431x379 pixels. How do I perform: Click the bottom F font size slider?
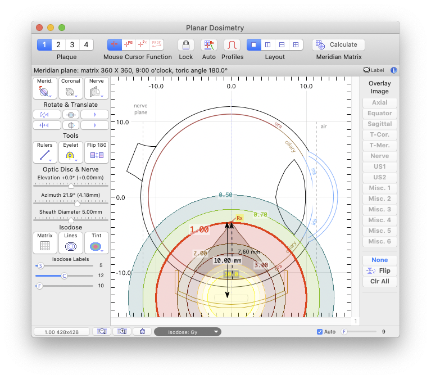tap(344, 332)
